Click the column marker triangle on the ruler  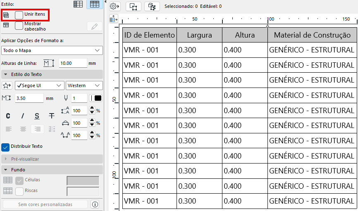267,26
